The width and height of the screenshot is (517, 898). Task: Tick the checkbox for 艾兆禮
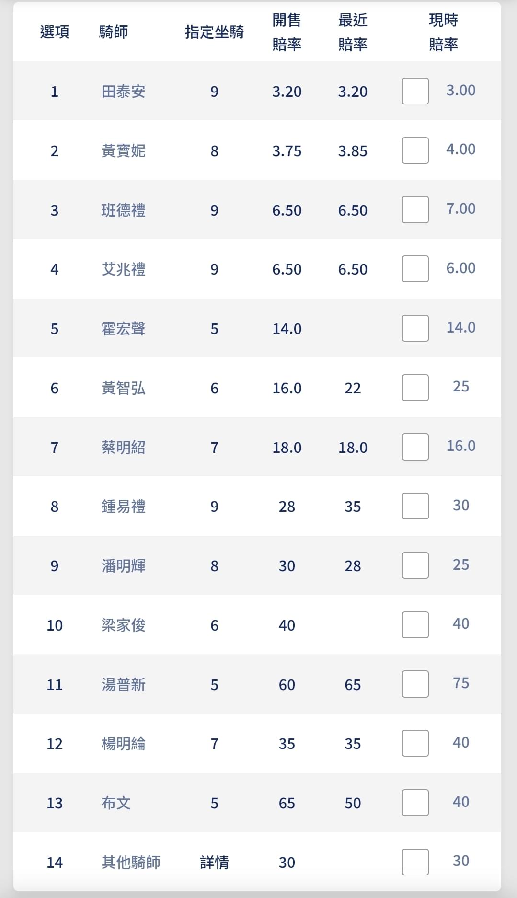(x=415, y=269)
